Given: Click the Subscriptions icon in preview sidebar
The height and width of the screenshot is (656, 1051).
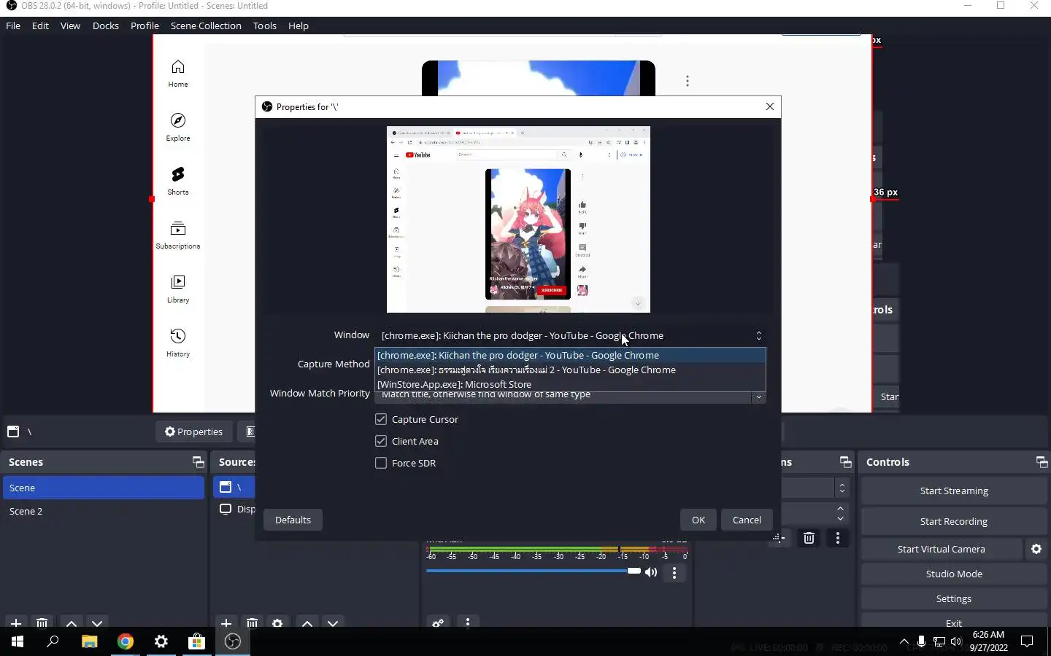Looking at the screenshot, I should pyautogui.click(x=178, y=228).
